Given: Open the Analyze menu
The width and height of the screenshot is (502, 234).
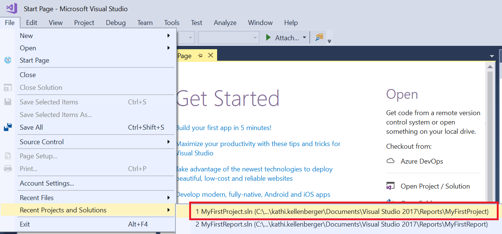Looking at the screenshot, I should (225, 23).
